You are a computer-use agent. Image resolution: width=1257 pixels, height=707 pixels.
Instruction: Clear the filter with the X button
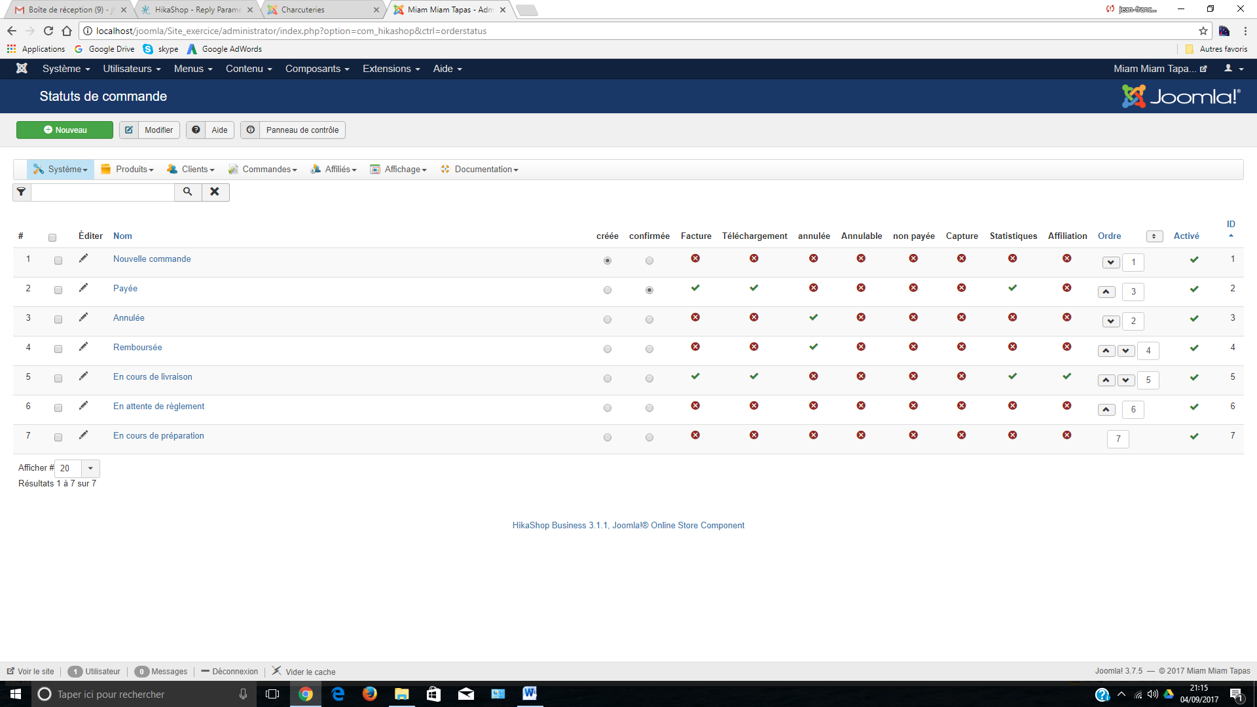[215, 192]
